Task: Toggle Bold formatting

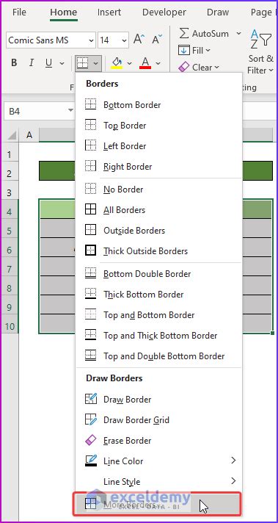Action: (14, 62)
